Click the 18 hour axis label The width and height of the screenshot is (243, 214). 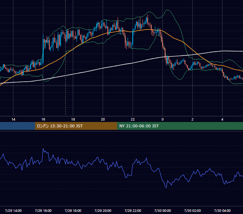(x=73, y=119)
